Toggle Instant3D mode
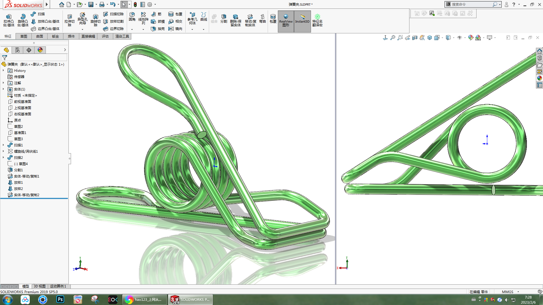The width and height of the screenshot is (543, 305). click(x=302, y=21)
